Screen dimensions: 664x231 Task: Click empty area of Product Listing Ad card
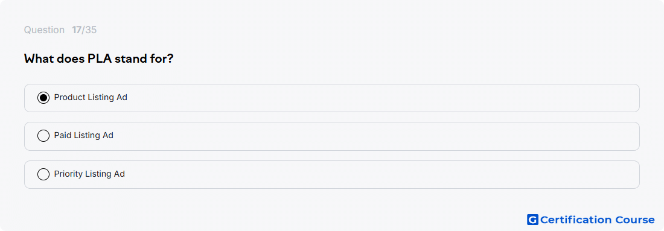(x=381, y=98)
